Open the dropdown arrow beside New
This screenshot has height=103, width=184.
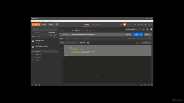point(39,24)
